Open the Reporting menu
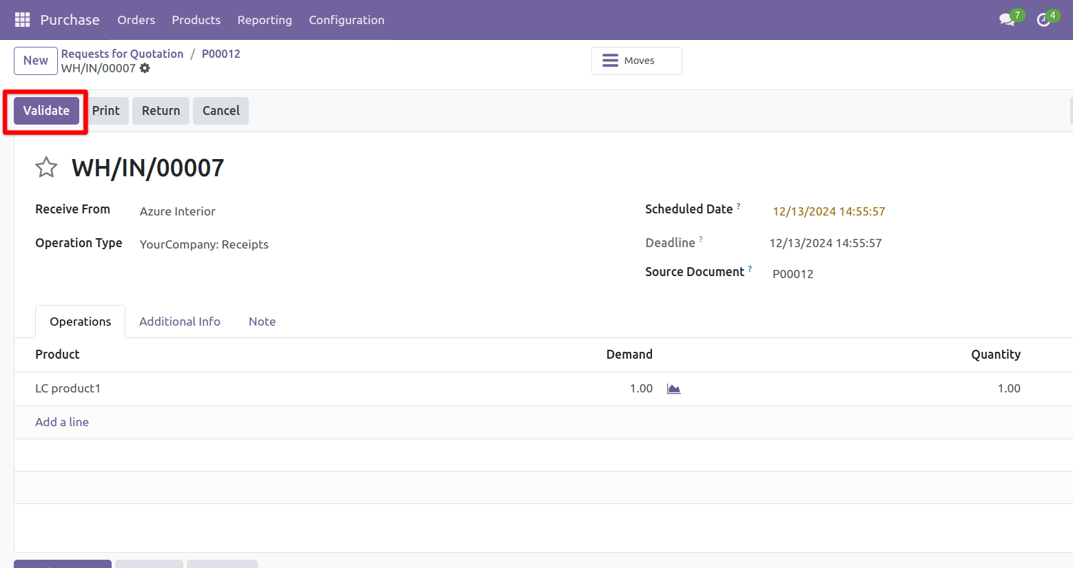 click(x=265, y=20)
